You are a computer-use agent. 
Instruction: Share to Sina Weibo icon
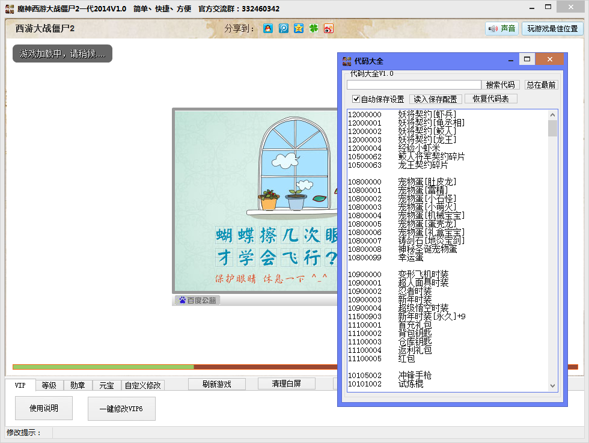328,29
